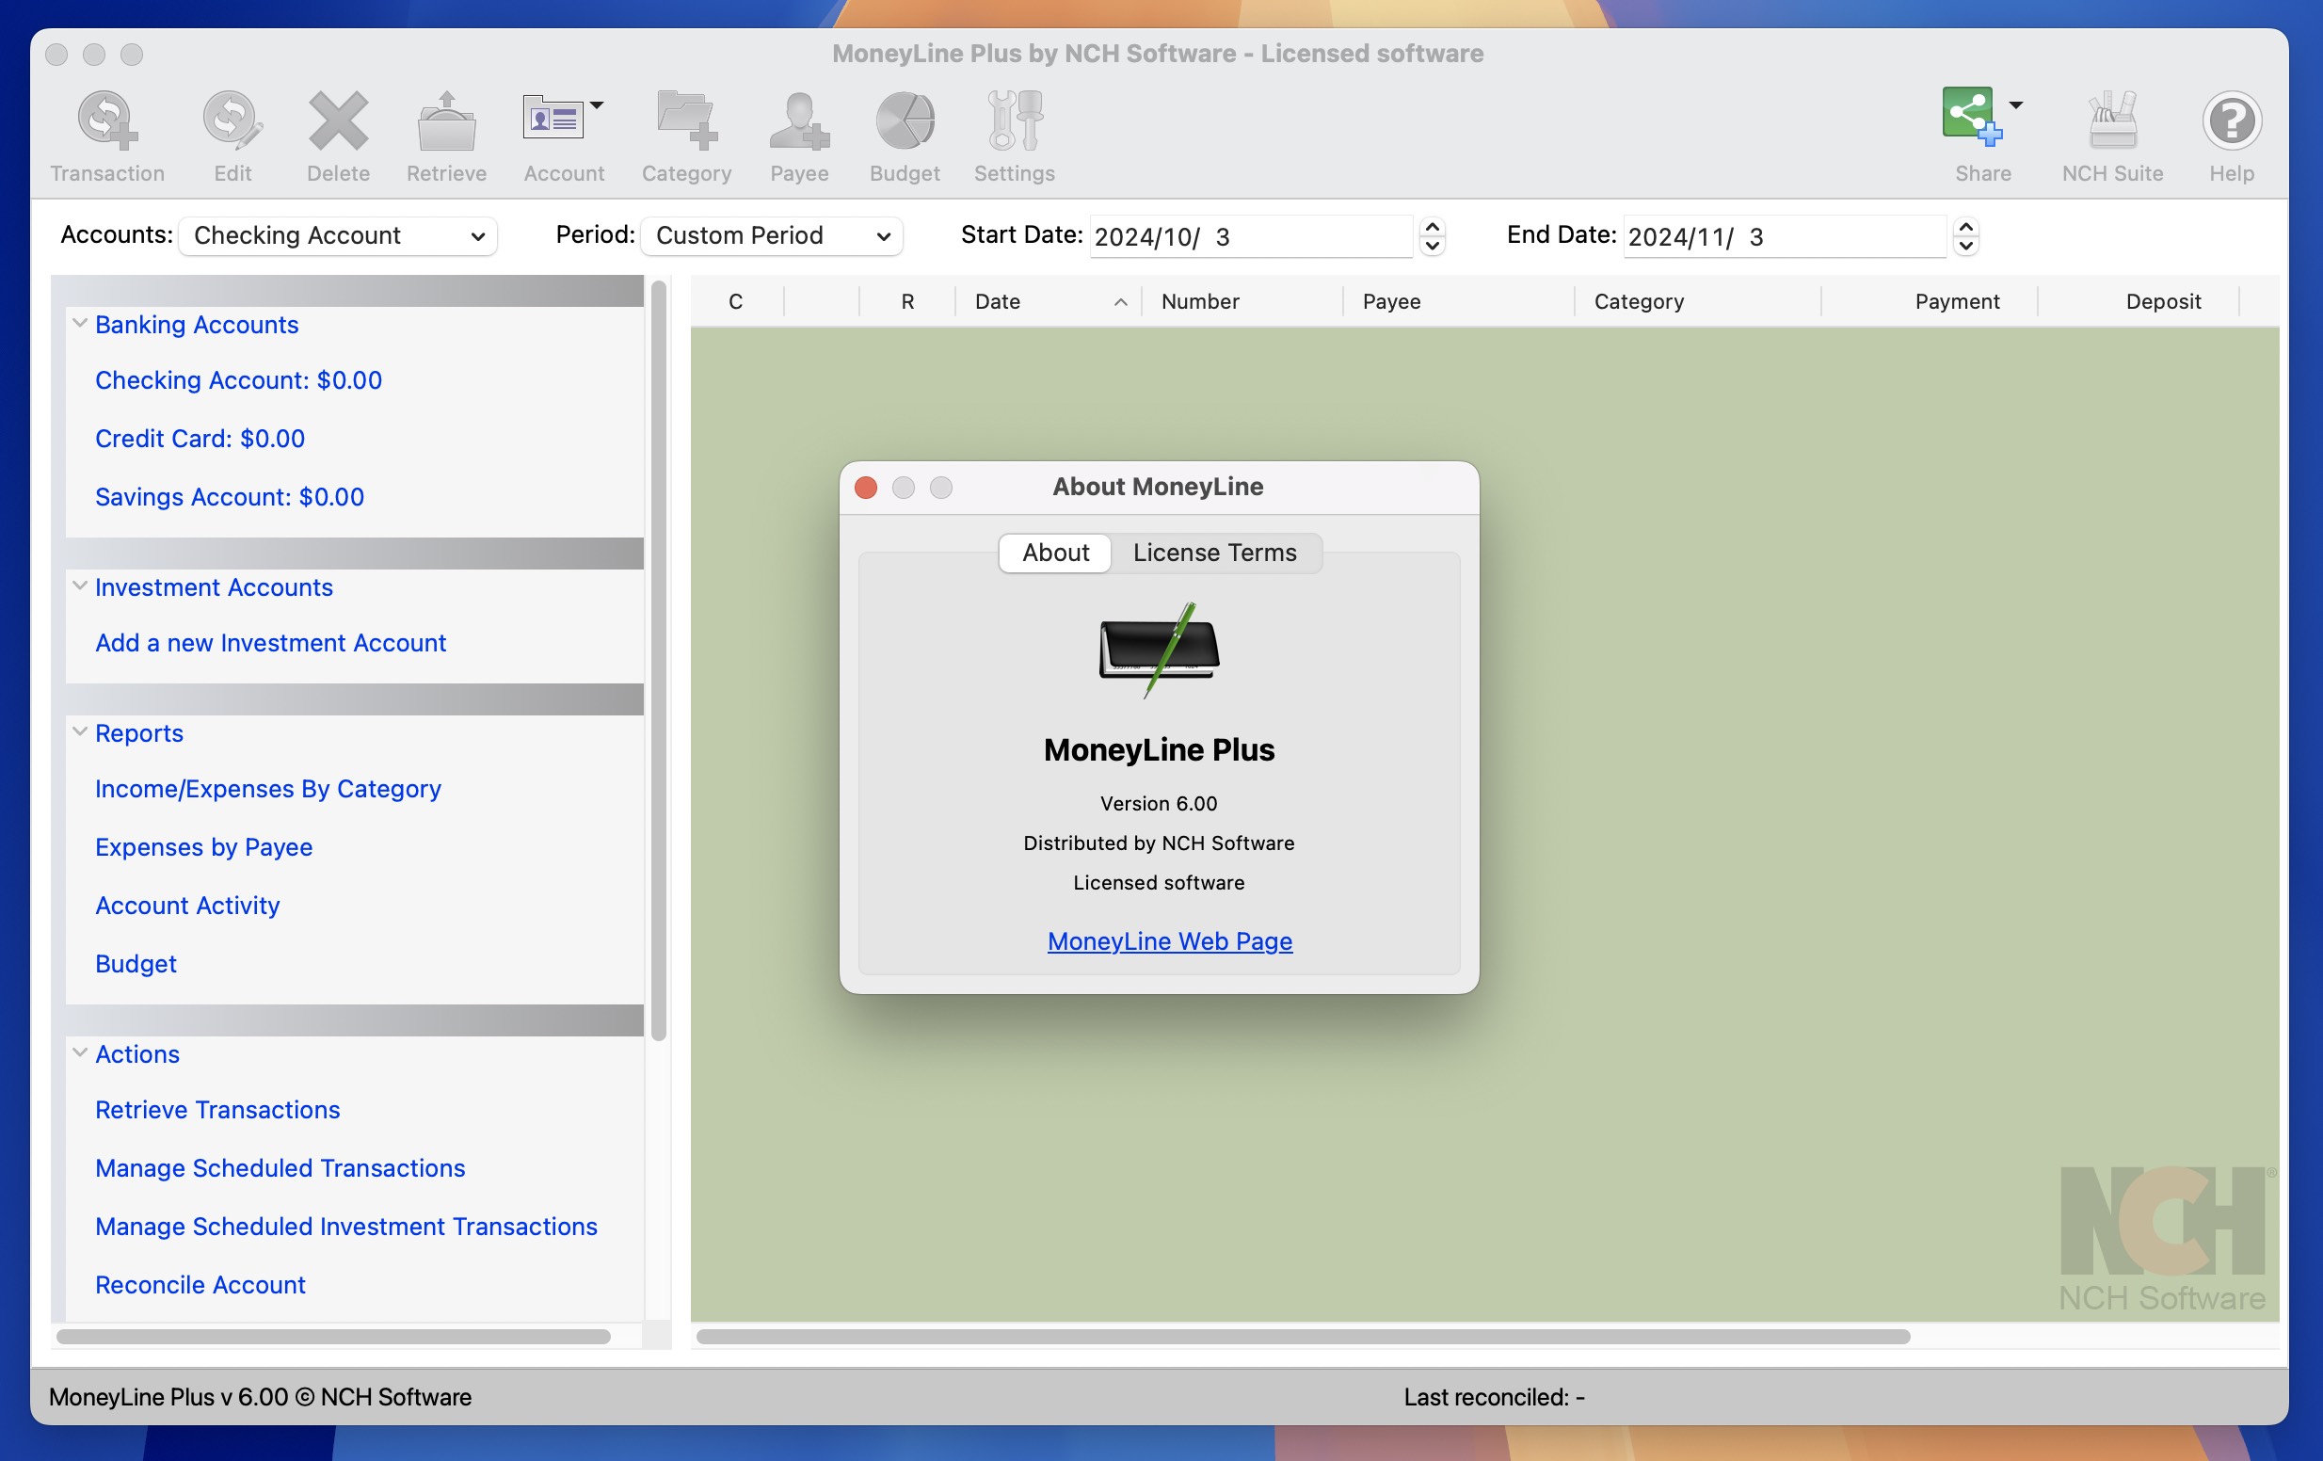Image resolution: width=2323 pixels, height=1461 pixels.
Task: Open the NCH Suite toolbox icon
Action: tap(2113, 120)
